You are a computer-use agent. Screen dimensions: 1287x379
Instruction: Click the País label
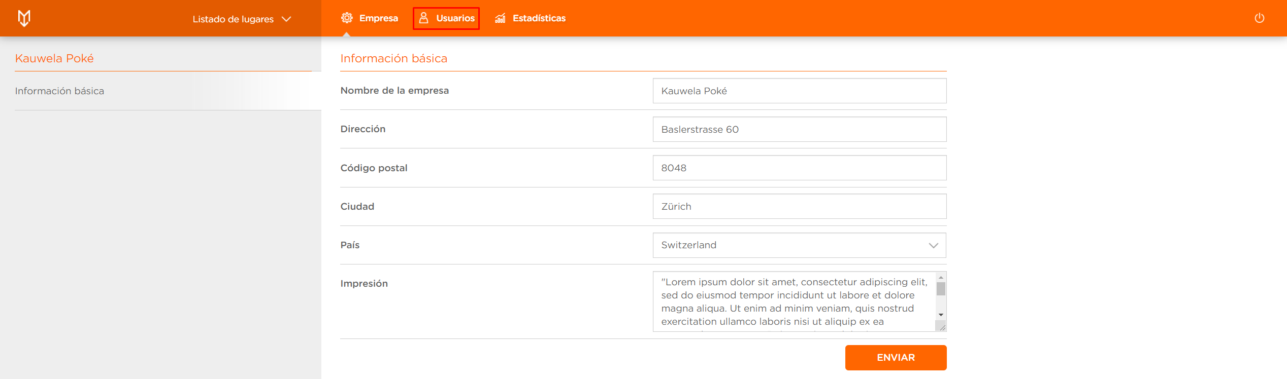point(350,245)
